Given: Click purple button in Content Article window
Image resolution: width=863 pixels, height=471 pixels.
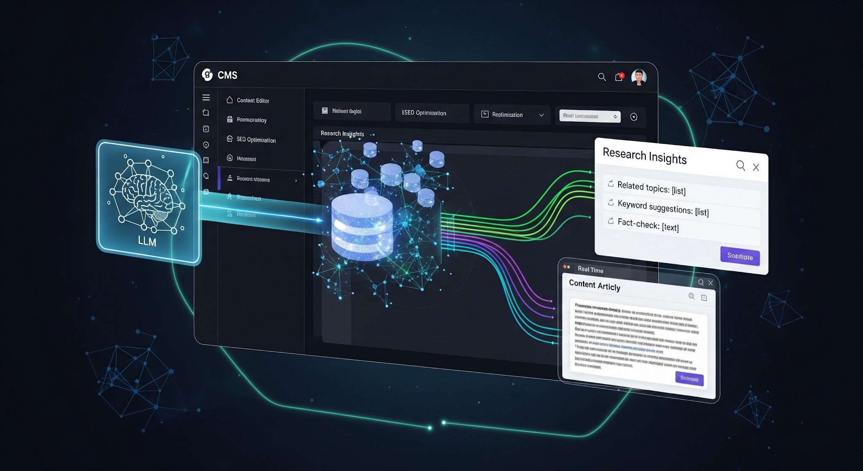Looking at the screenshot, I should [689, 378].
